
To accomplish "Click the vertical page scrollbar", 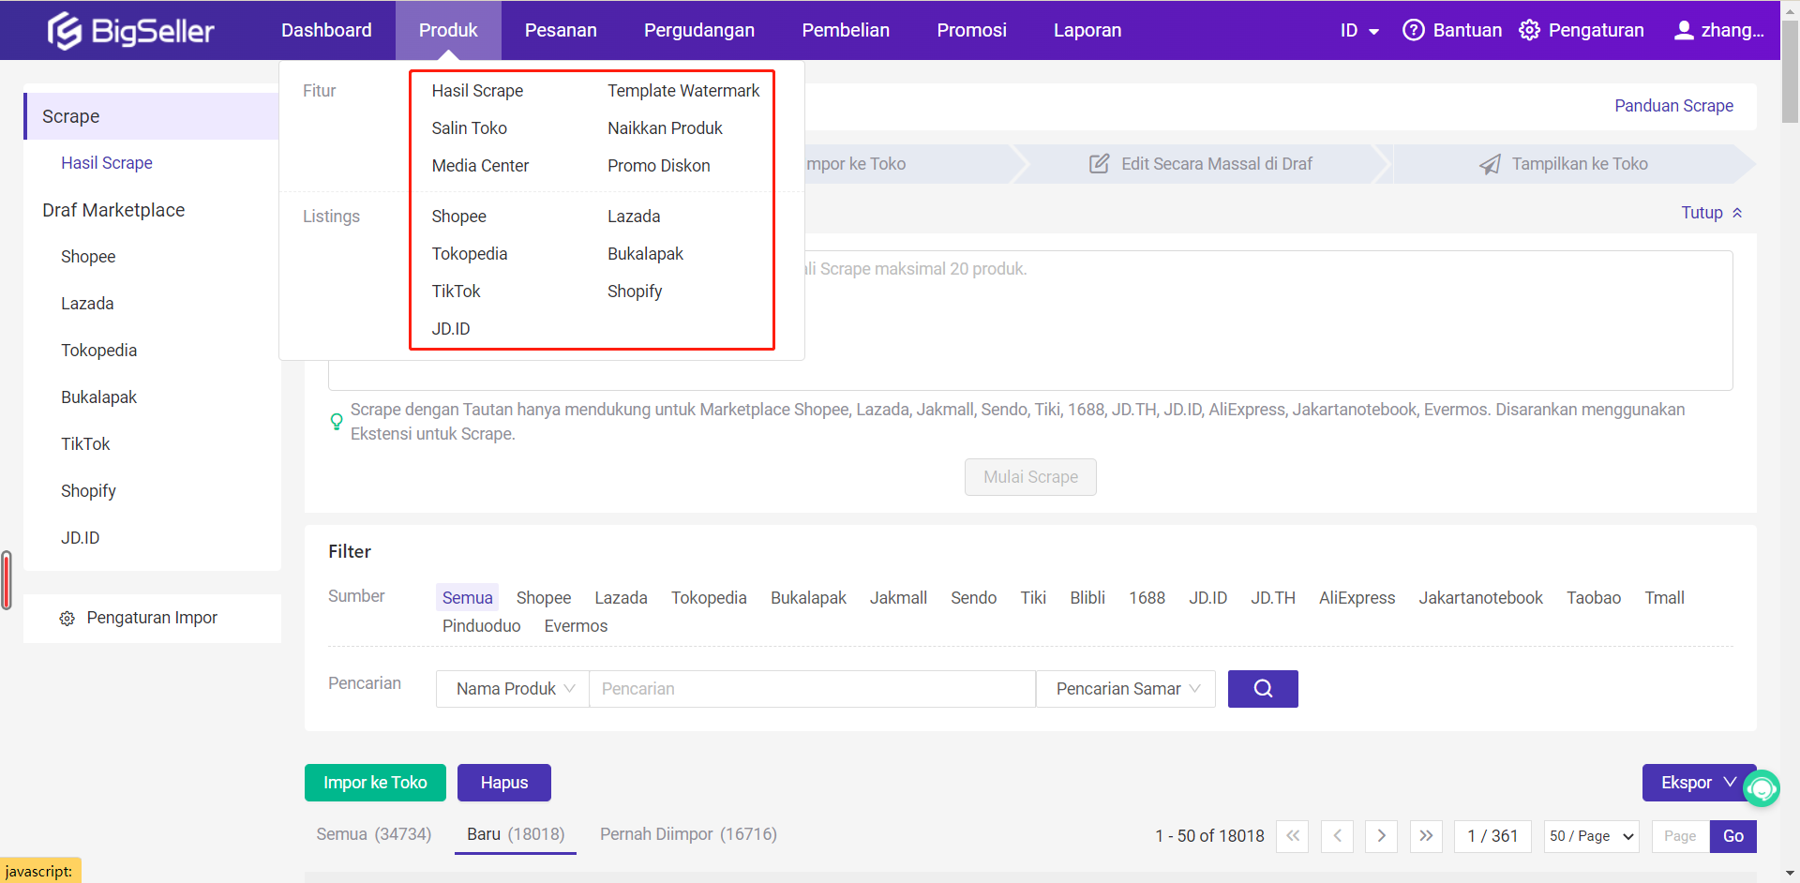I will click(x=1790, y=72).
